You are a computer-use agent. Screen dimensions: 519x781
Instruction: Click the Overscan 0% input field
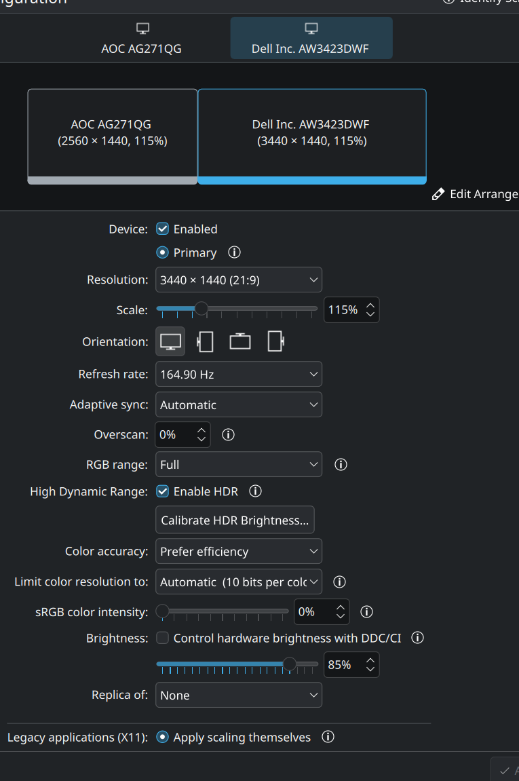(182, 435)
